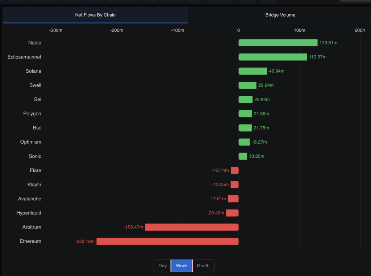Screen dimensions: 371x276
Task: Click the Hyperliquid chain label
Action: pos(29,213)
